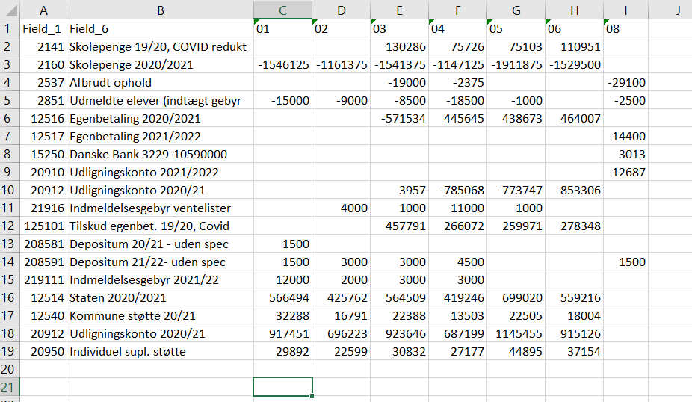Select row 16 header
This screenshot has height=402, width=692.
coord(10,297)
